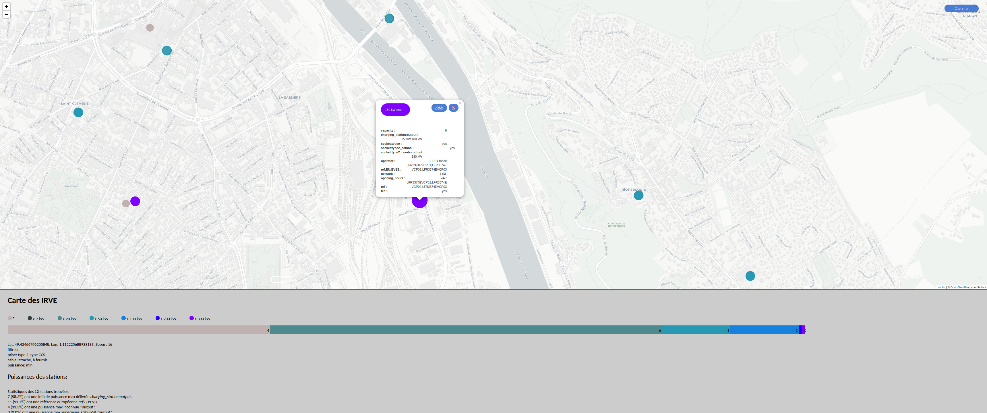Image resolution: width=987 pixels, height=413 pixels.
Task: Open the Leaflet attribution link
Action: (x=941, y=287)
